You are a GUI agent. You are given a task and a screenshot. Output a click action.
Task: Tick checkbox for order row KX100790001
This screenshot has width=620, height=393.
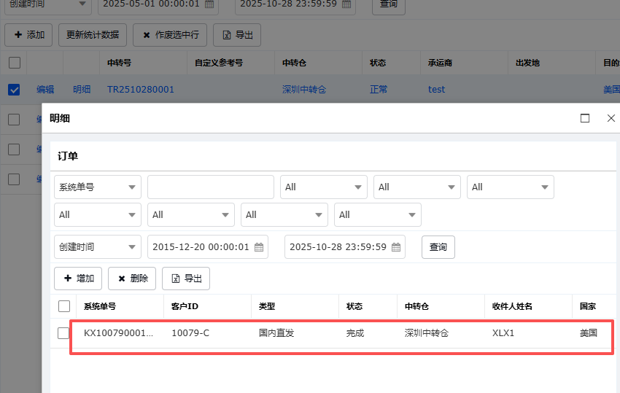tap(64, 333)
